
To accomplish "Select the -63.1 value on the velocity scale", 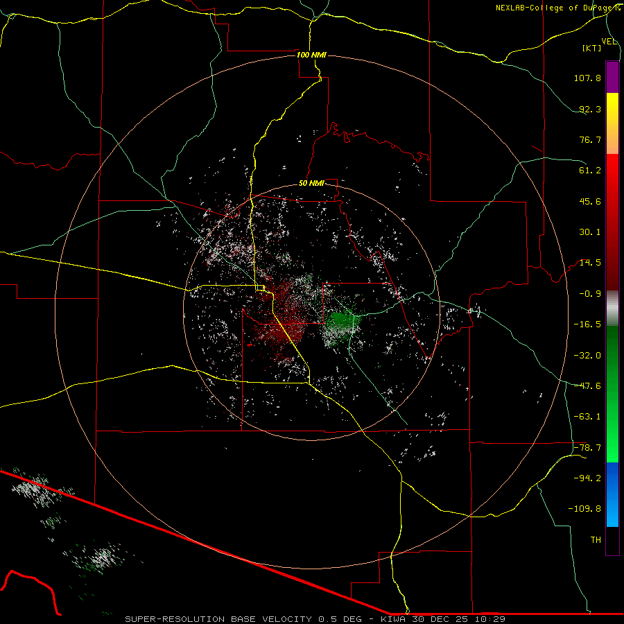I will pyautogui.click(x=587, y=417).
